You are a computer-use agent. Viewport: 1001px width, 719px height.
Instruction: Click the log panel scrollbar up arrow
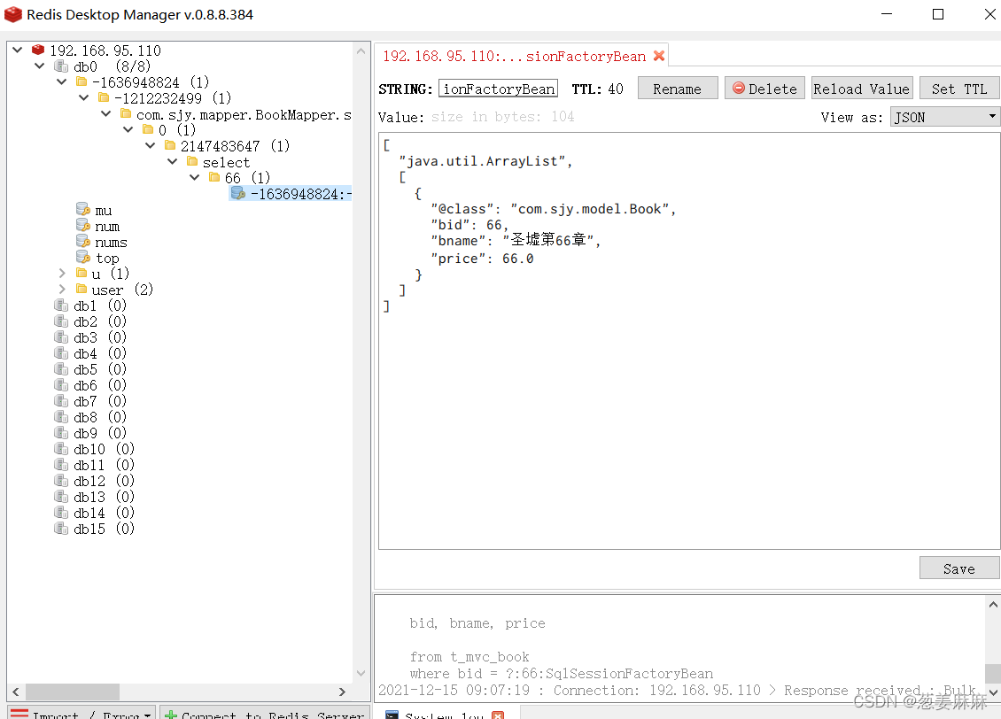point(993,605)
